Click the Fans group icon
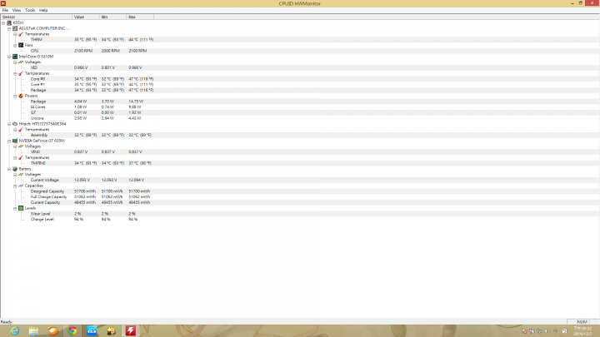The image size is (600, 337). [21, 45]
